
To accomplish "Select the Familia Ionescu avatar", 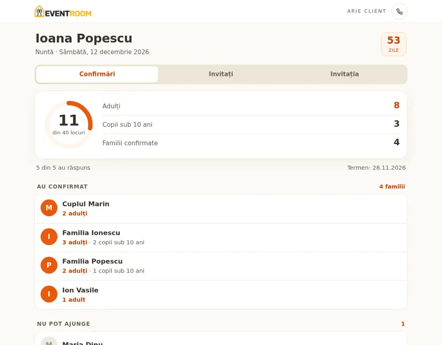I will tap(49, 237).
